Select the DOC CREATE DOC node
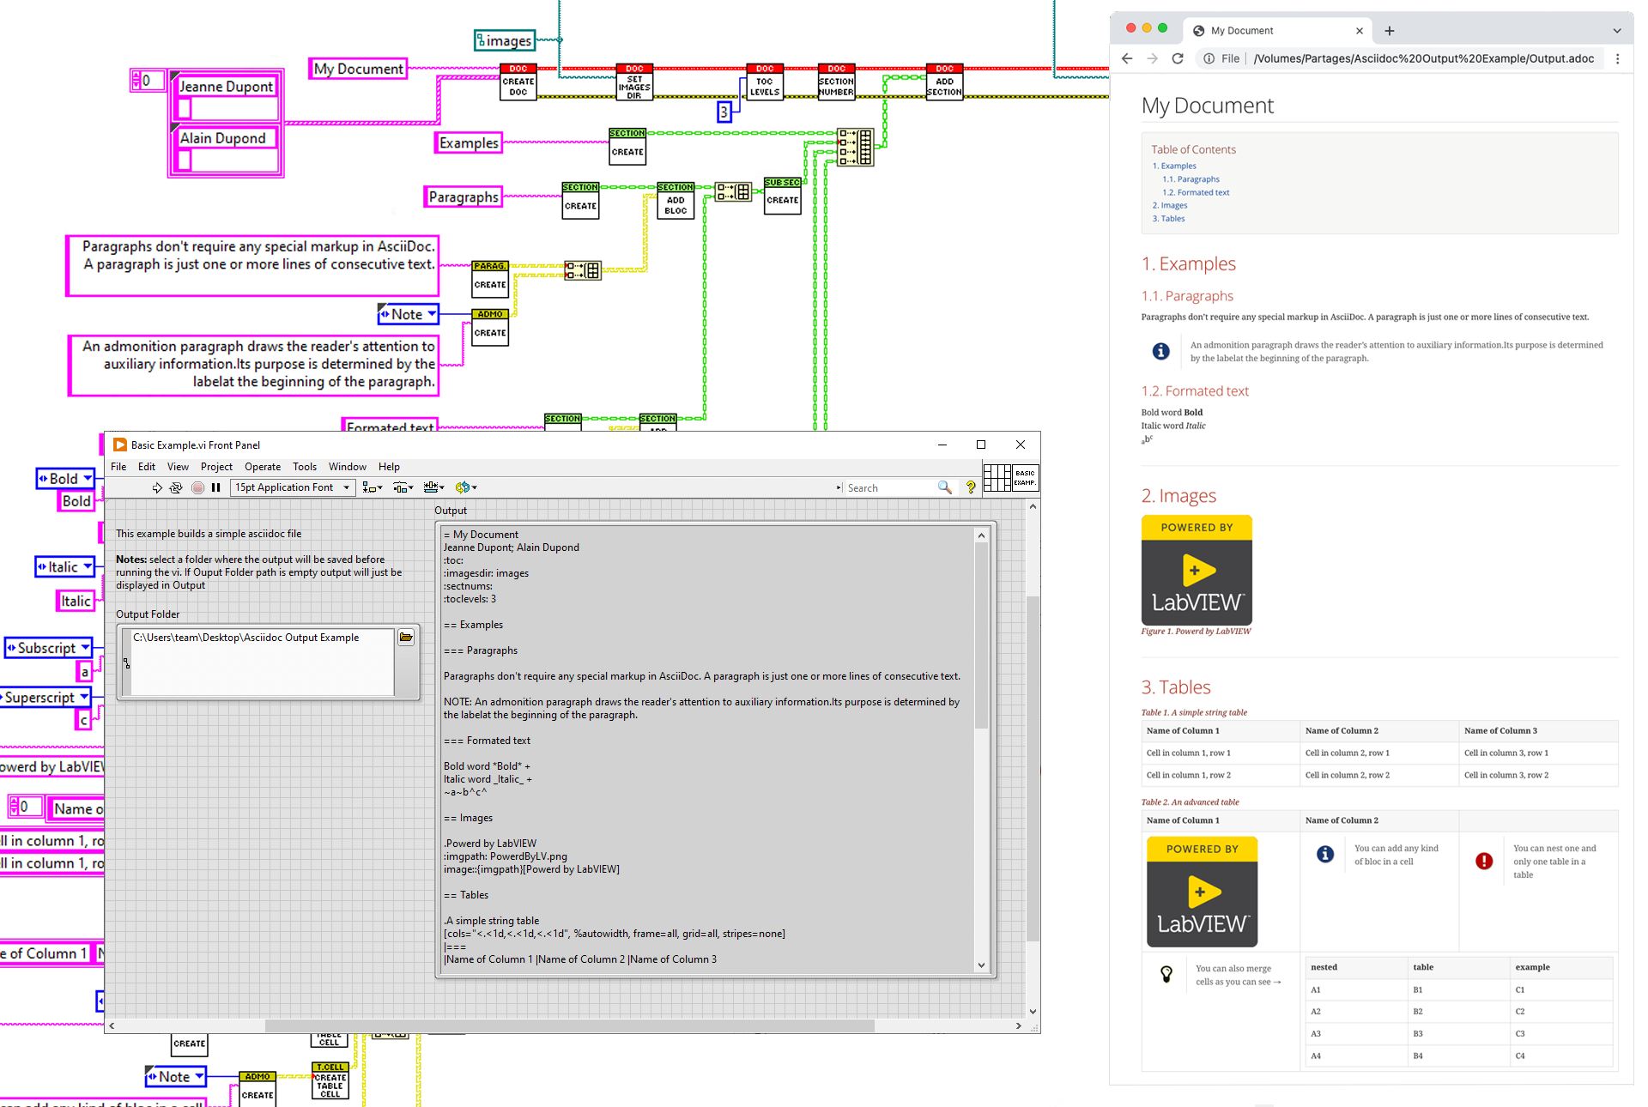 pos(518,82)
